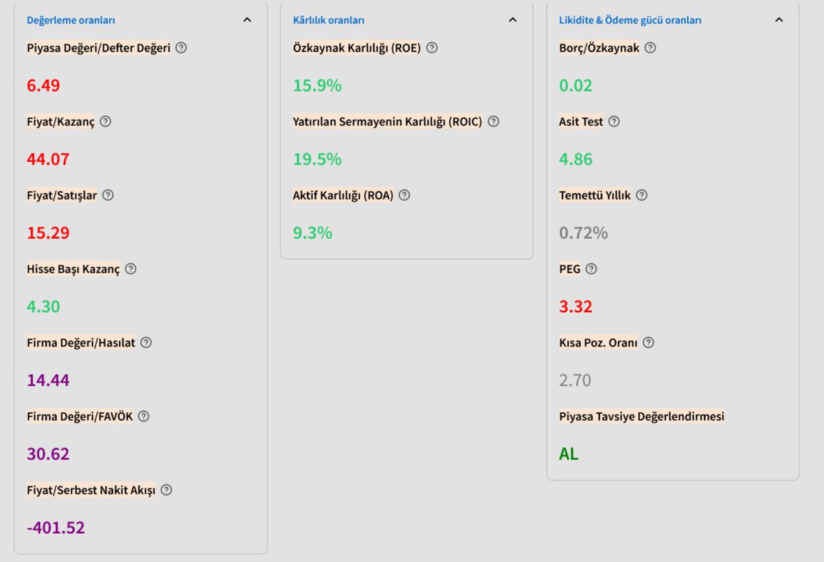Click the Kârlılık oranları header title
Screen dimensions: 824x562
(329, 21)
